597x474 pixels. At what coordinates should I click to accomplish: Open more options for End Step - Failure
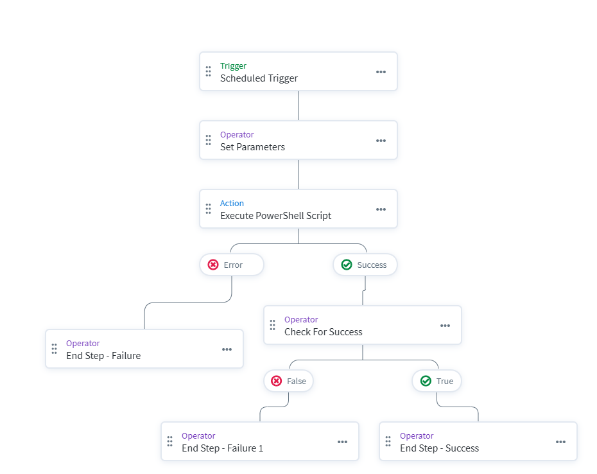click(227, 349)
